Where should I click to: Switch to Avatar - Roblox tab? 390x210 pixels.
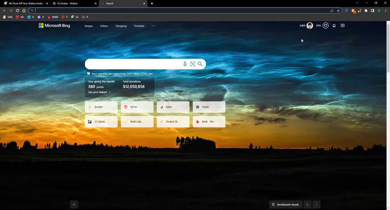tap(75, 3)
